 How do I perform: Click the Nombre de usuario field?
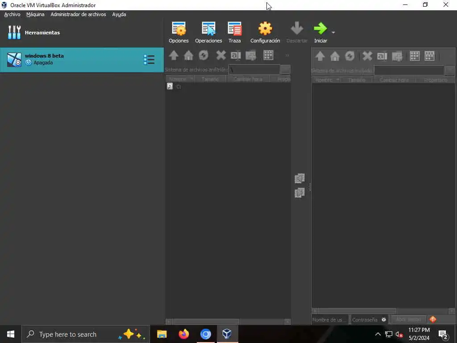(x=330, y=320)
